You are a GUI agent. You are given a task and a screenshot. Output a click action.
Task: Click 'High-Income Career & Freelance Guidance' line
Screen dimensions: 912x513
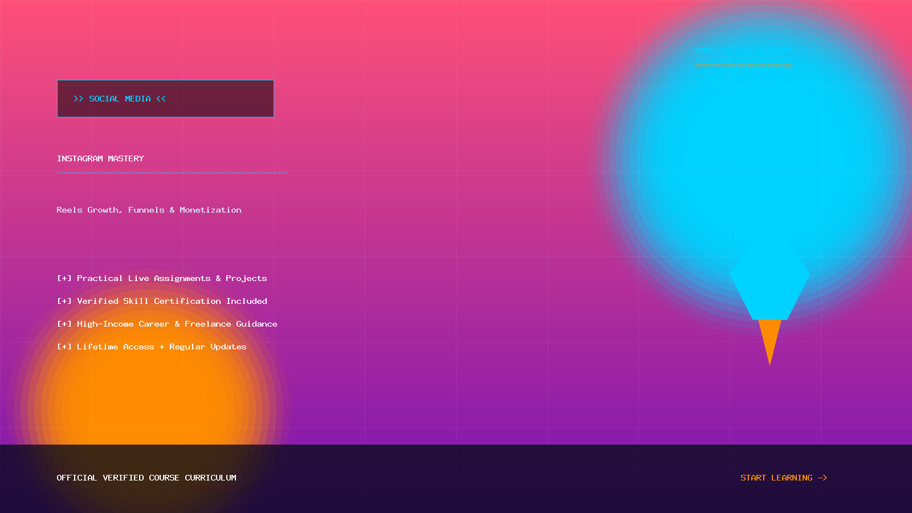(x=167, y=324)
